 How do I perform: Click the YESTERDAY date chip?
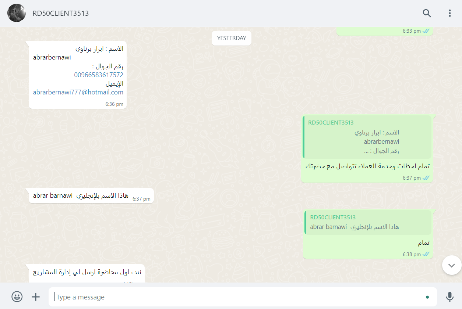pyautogui.click(x=232, y=38)
